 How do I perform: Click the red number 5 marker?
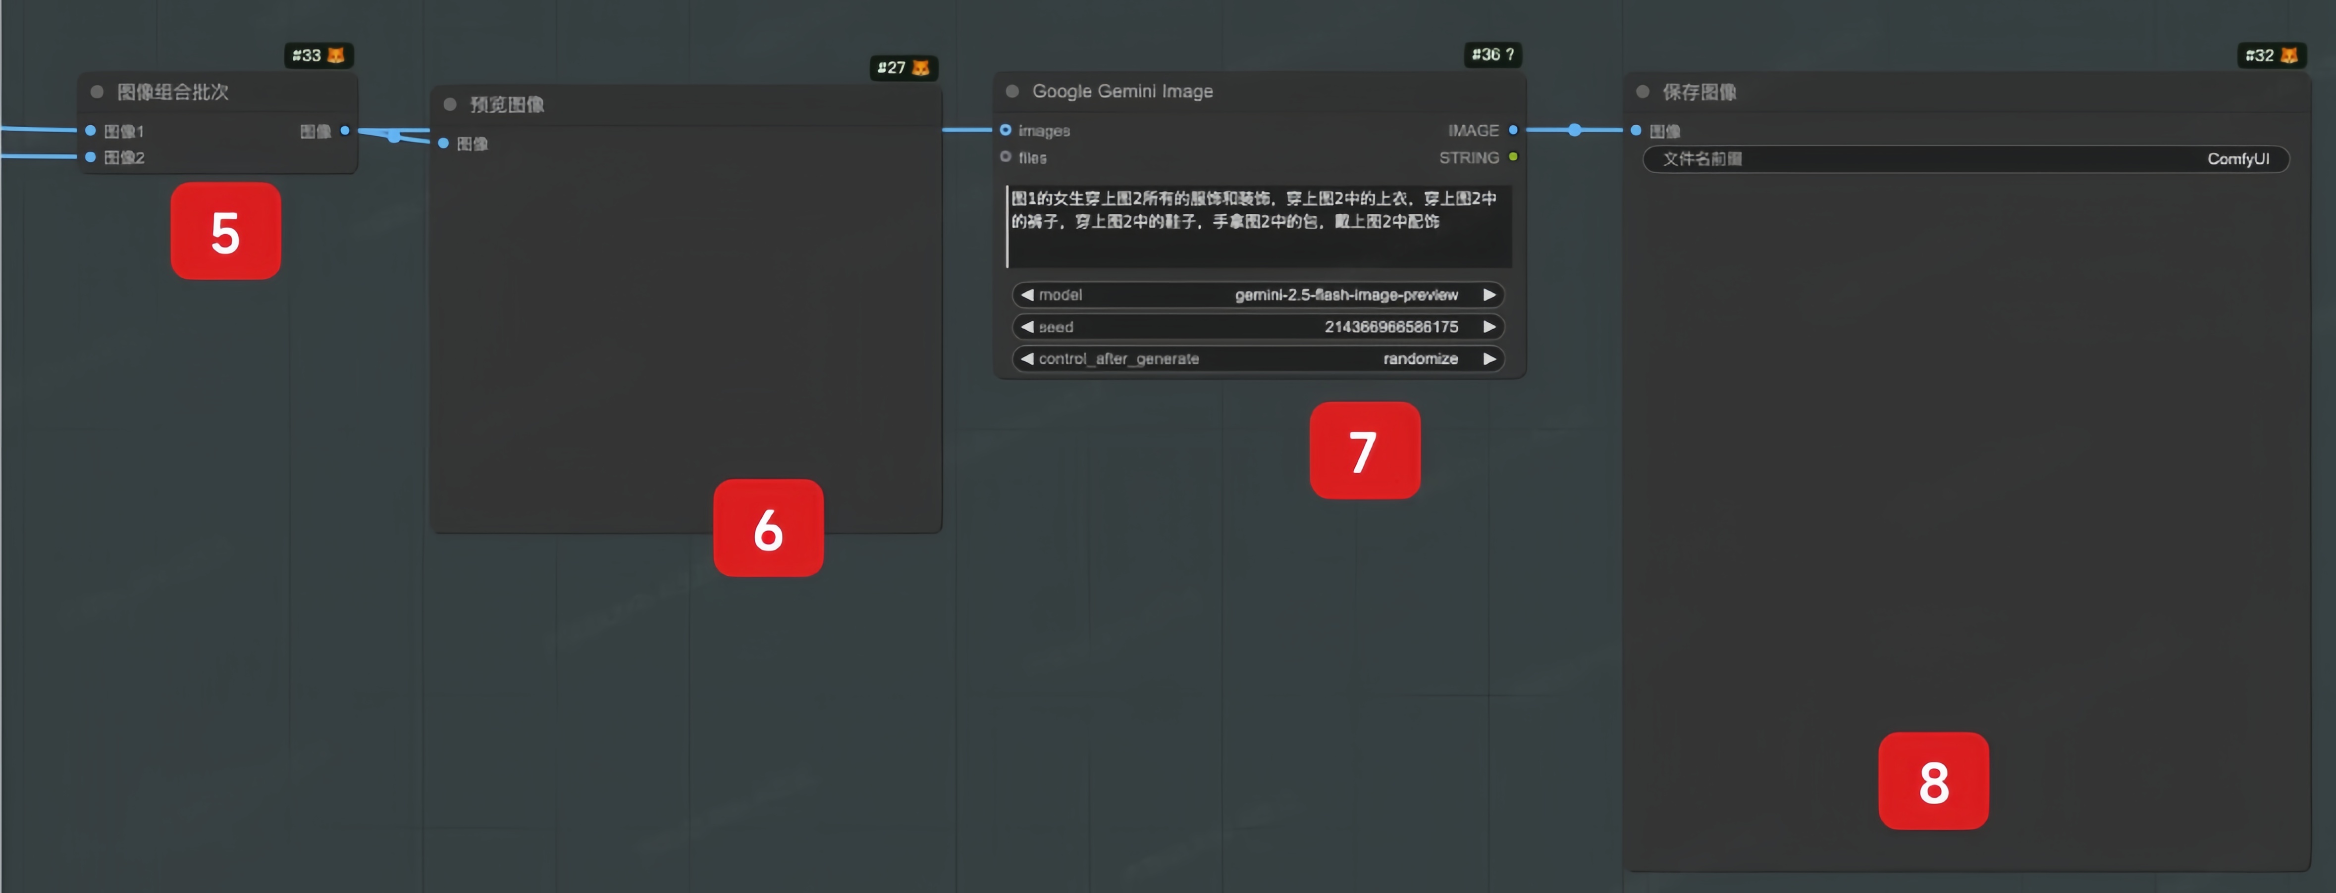coord(226,231)
